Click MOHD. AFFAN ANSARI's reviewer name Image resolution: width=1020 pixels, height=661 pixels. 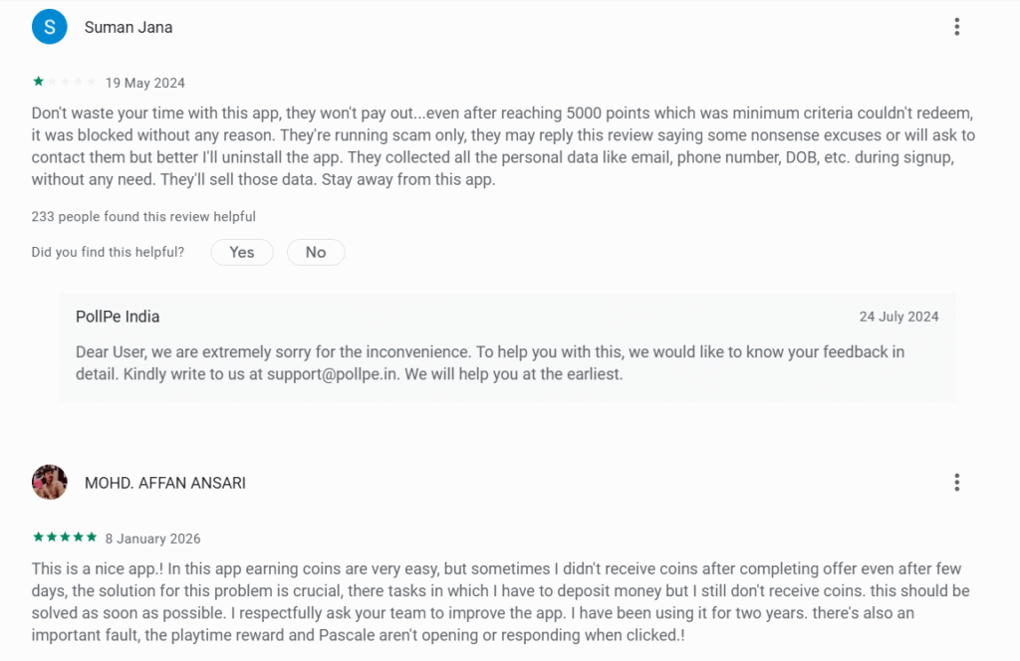(165, 482)
